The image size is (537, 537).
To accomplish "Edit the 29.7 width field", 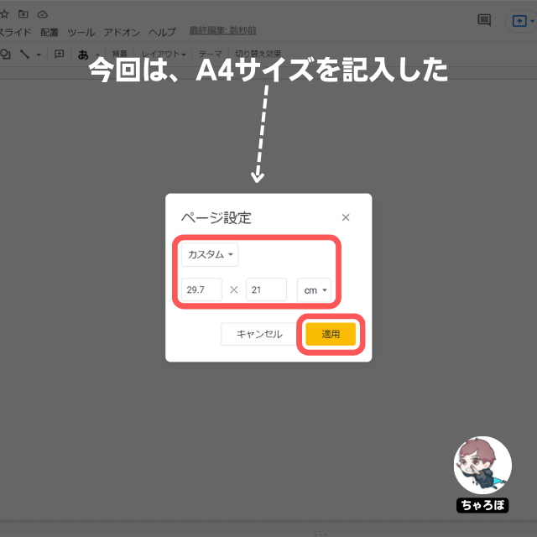I will [x=201, y=289].
